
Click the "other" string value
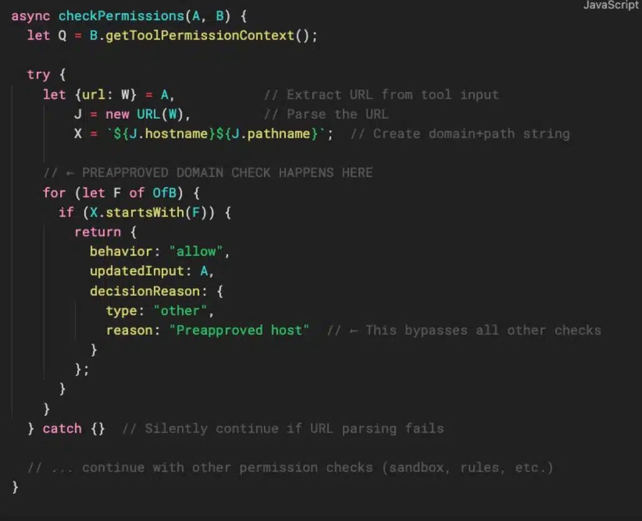pyautogui.click(x=180, y=311)
